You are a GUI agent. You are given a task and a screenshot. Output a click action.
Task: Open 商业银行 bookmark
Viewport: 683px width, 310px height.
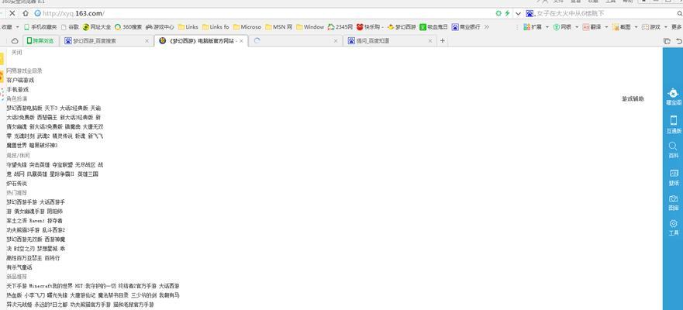tap(466, 27)
